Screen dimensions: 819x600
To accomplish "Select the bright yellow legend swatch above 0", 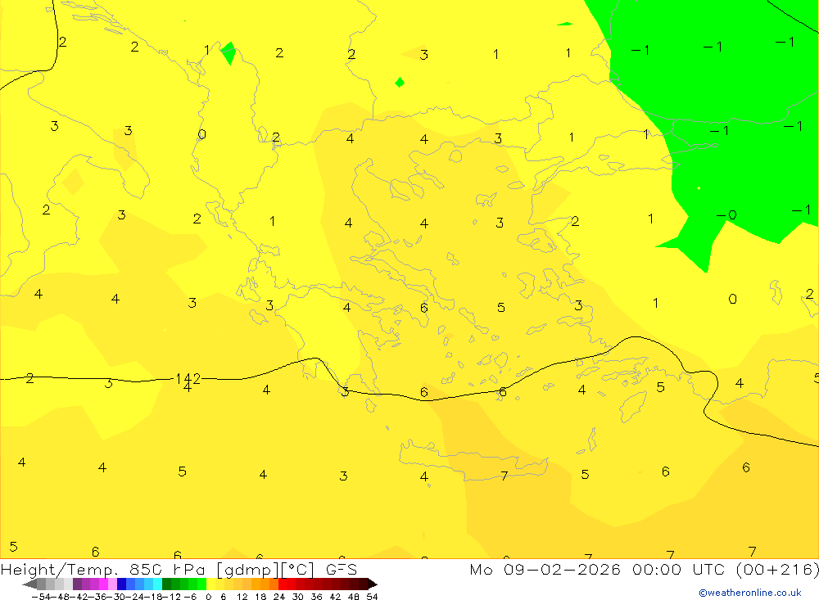I will (211, 584).
